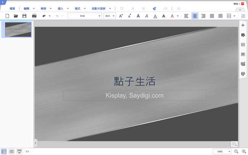The width and height of the screenshot is (248, 155).
Task: Switch to slide sorter grid view
Action: tap(11, 152)
